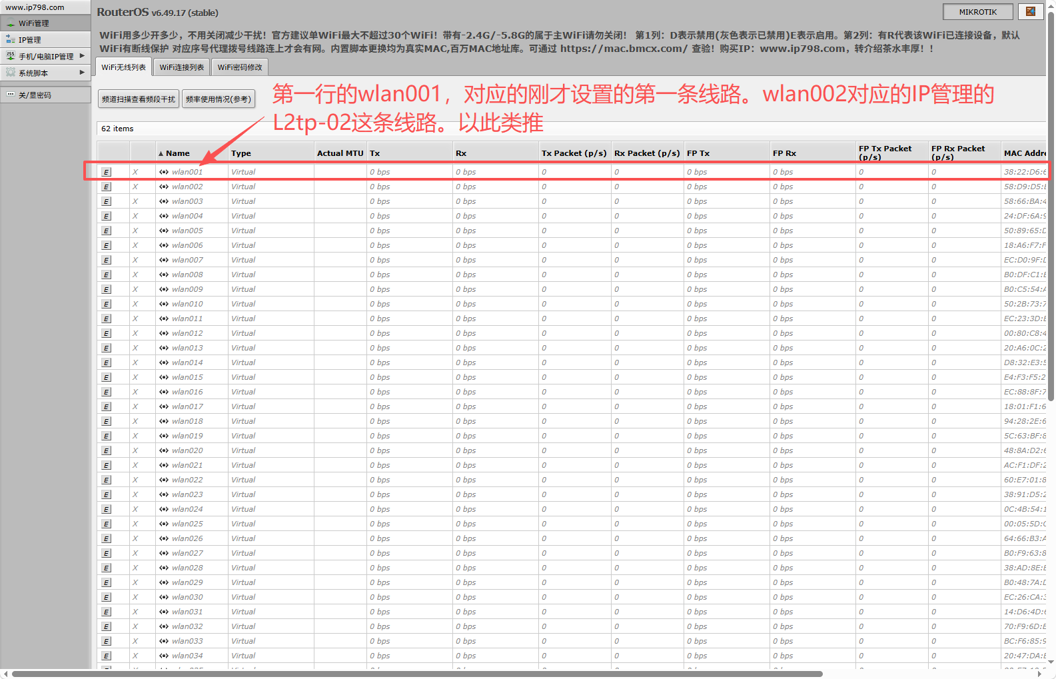Switch to the WiFi密码修改 tab
The height and width of the screenshot is (679, 1056).
click(x=240, y=67)
